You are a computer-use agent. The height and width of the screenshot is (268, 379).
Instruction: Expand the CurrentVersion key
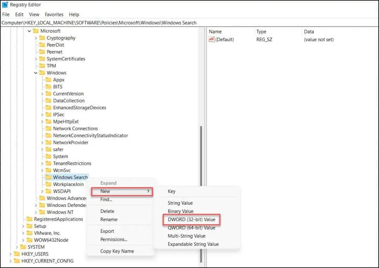tap(42, 94)
